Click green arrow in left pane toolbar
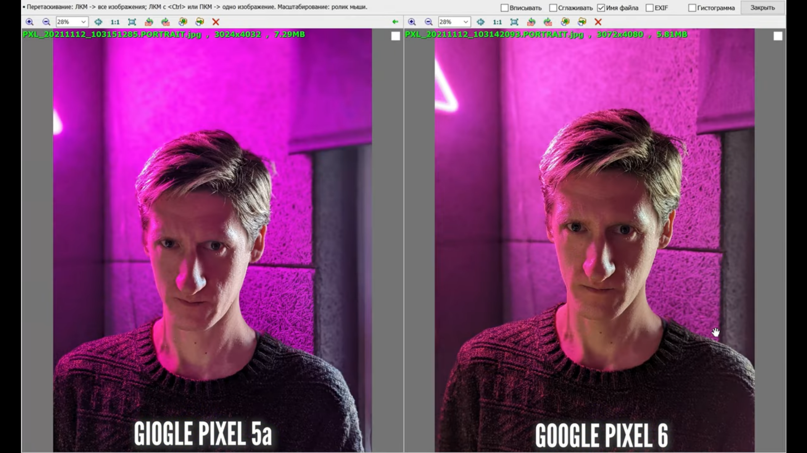 (x=395, y=22)
